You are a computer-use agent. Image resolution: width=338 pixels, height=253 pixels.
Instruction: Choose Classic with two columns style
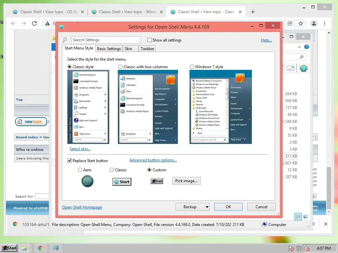[120, 67]
